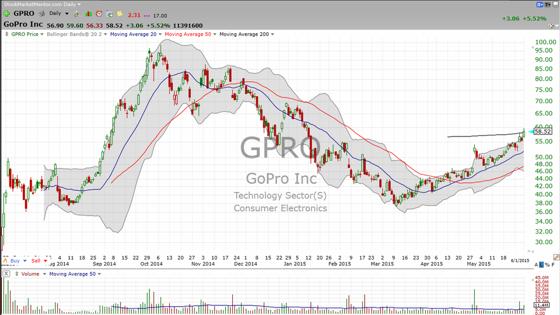Open the blue S dropdown button
Screen dimensions: 560x315
tap(540, 5)
